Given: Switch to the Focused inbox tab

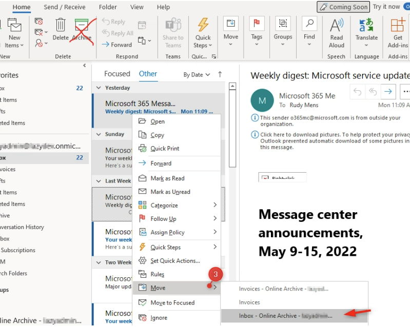Looking at the screenshot, I should point(117,74).
